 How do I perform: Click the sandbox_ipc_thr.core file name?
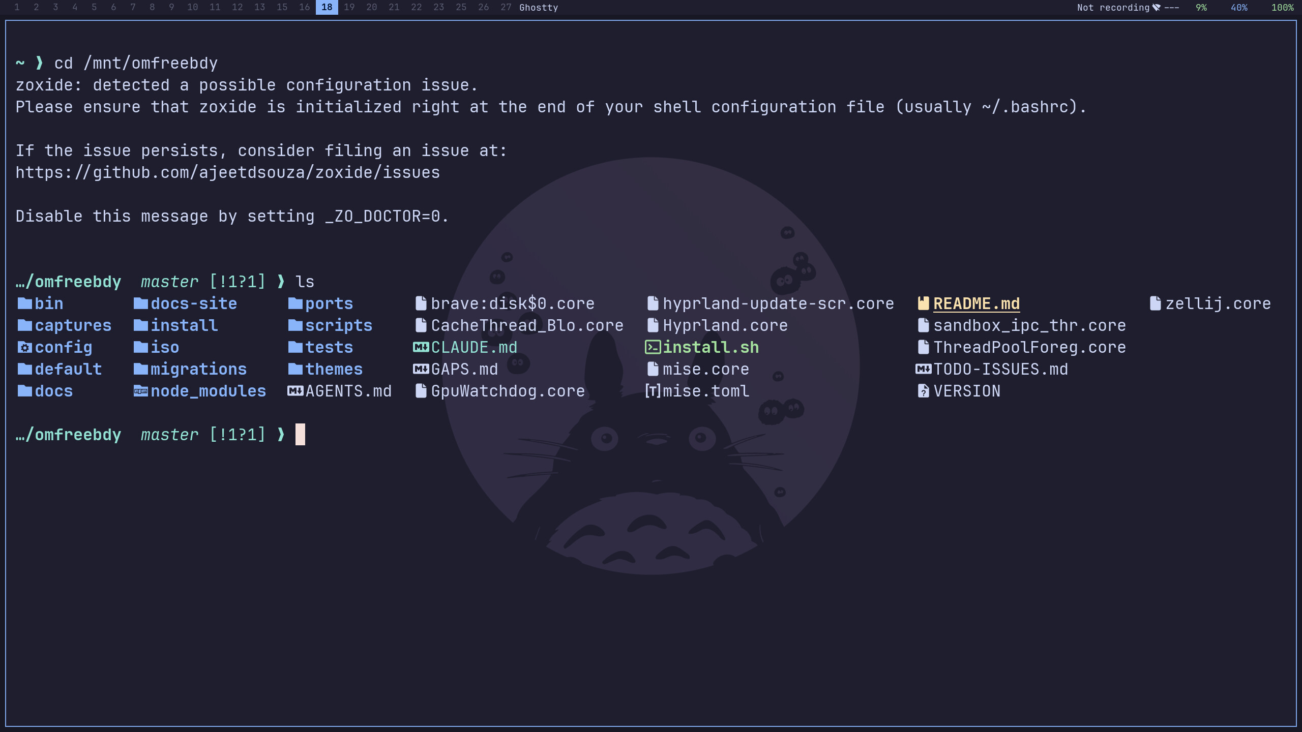[1030, 325]
